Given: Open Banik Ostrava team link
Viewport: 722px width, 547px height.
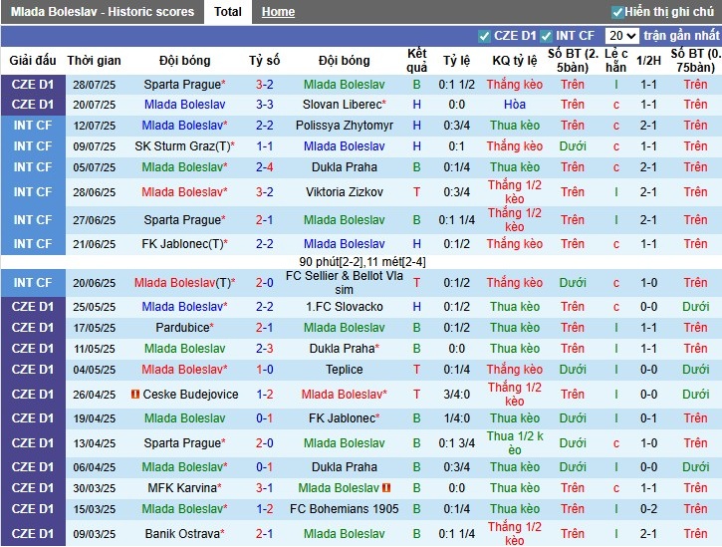Looking at the screenshot, I should pos(182,534).
